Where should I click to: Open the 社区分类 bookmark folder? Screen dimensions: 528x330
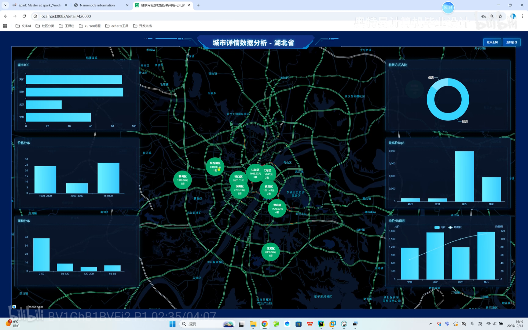[x=45, y=26]
